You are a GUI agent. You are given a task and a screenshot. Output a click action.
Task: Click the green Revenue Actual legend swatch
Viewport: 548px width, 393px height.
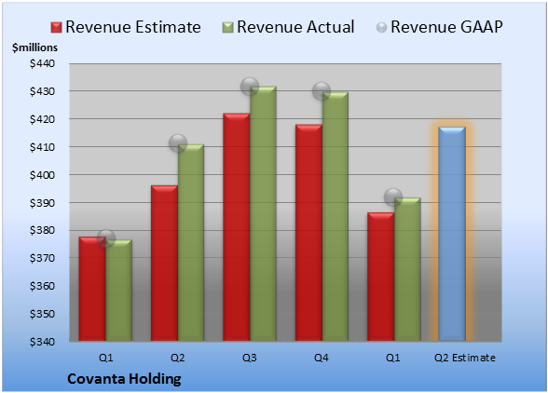coord(227,27)
